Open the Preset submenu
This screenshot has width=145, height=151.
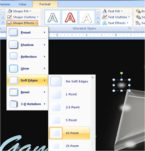tap(28, 32)
